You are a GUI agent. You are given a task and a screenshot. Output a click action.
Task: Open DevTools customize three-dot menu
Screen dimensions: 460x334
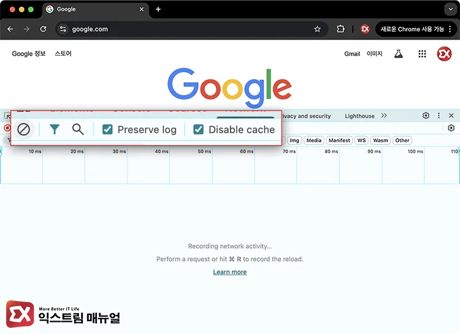439,116
